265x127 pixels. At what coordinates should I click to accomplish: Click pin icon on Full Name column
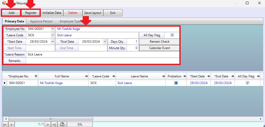tap(86, 76)
